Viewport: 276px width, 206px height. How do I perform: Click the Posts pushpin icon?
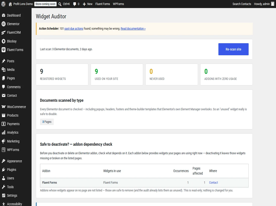click(4, 61)
